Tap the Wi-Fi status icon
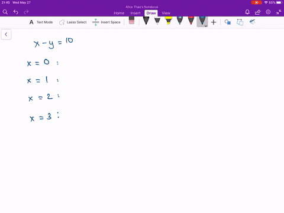The width and height of the screenshot is (284, 213). [266, 2]
